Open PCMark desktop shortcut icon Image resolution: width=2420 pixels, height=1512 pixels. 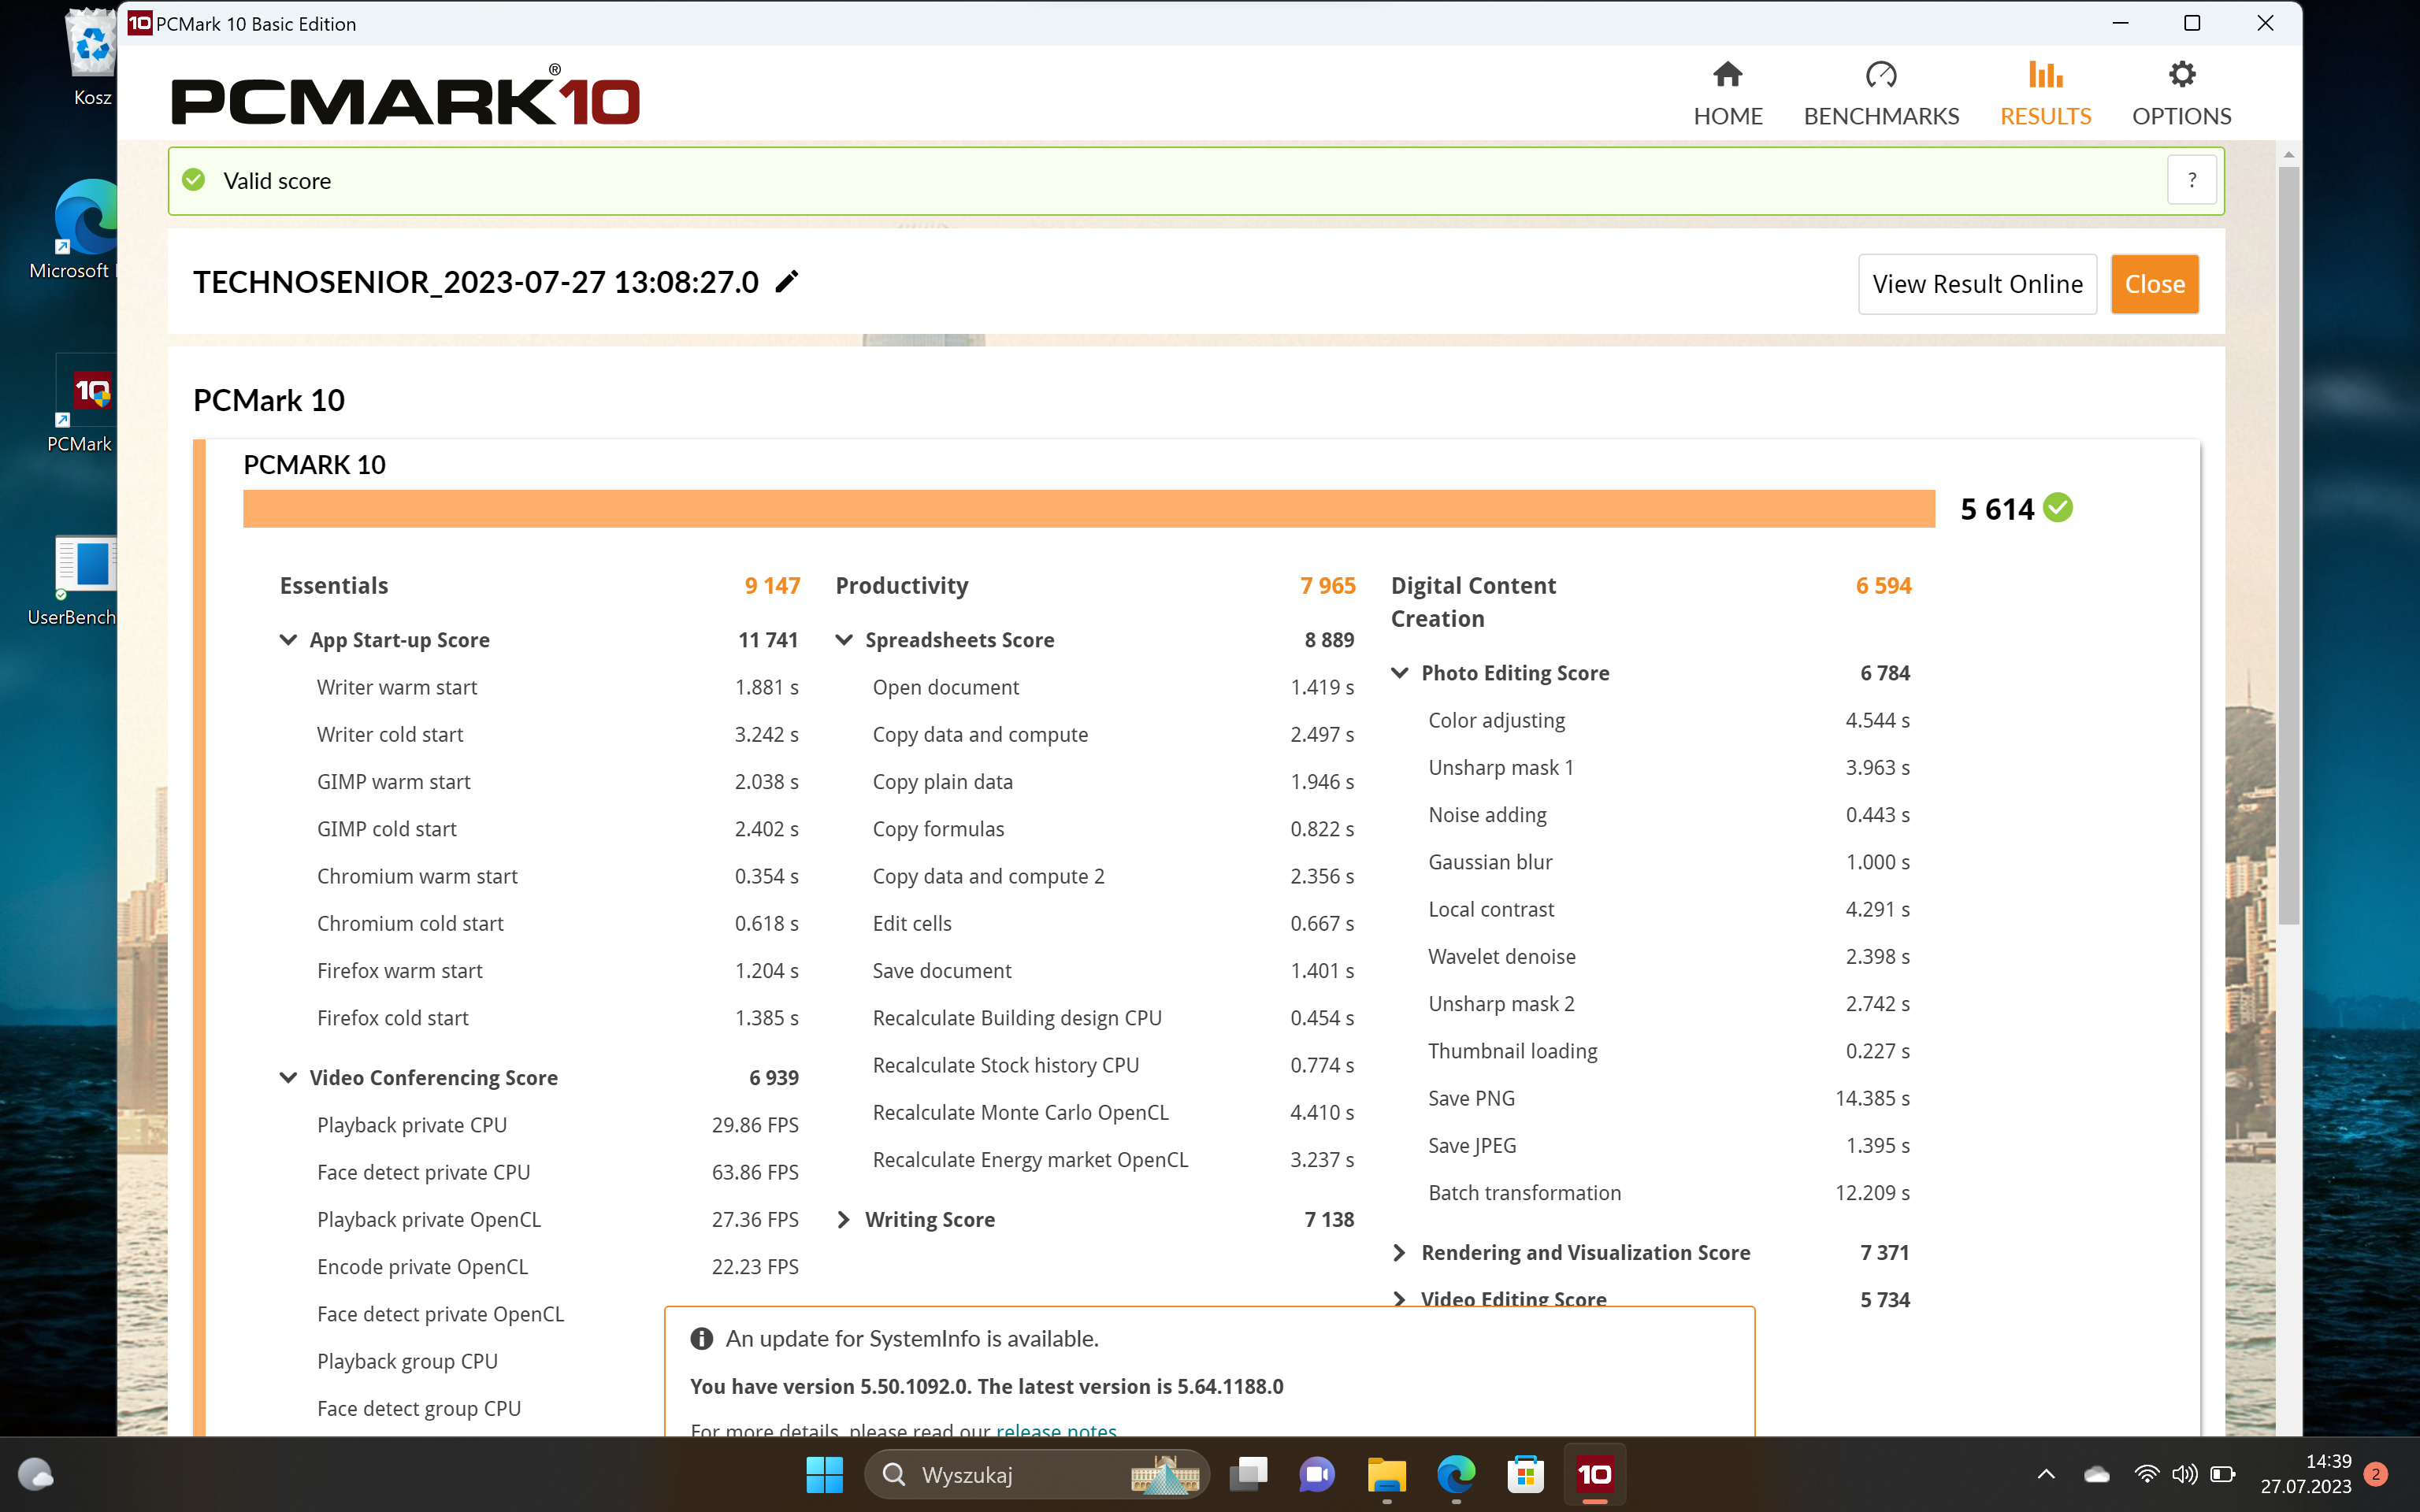[x=85, y=404]
